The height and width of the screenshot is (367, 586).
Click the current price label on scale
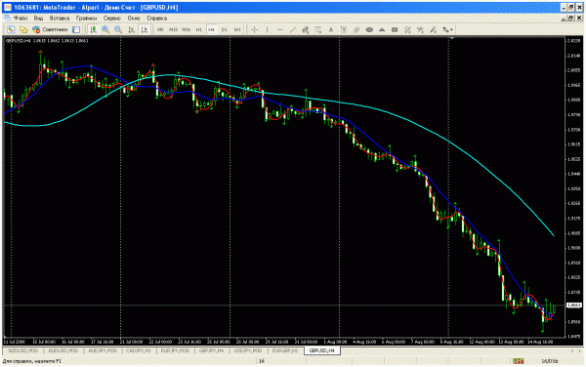point(574,306)
